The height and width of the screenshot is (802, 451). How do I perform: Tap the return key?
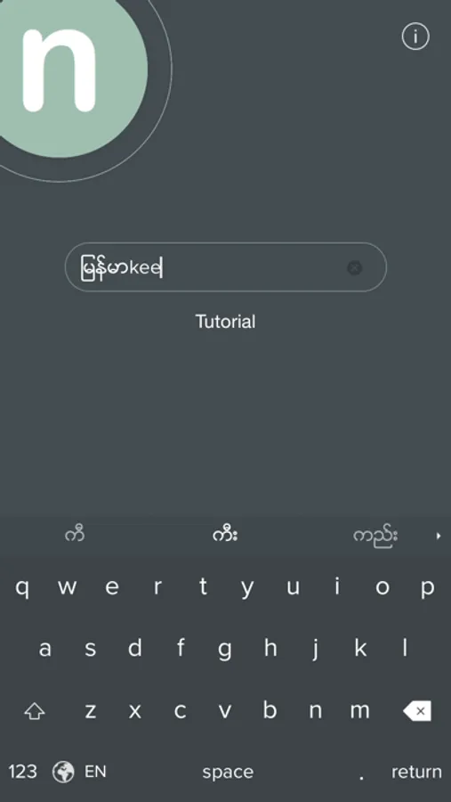[416, 772]
